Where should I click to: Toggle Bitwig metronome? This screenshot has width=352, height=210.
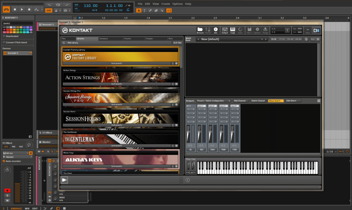point(56,10)
